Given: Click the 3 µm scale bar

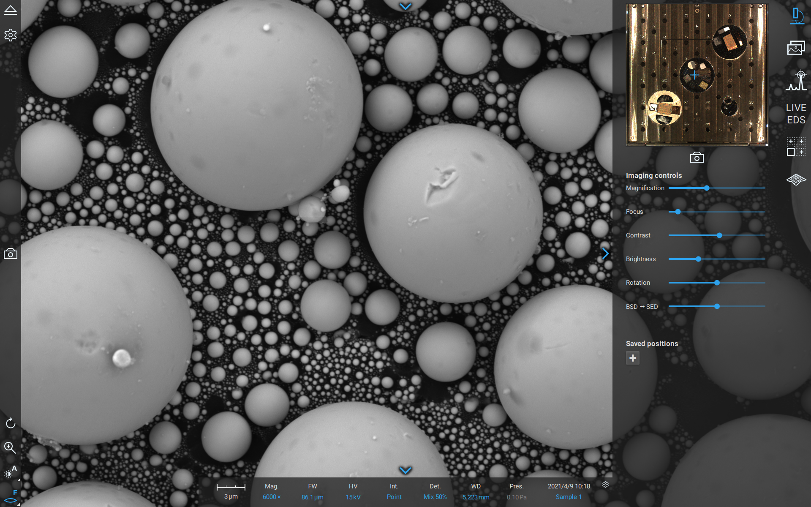Looking at the screenshot, I should click(231, 491).
